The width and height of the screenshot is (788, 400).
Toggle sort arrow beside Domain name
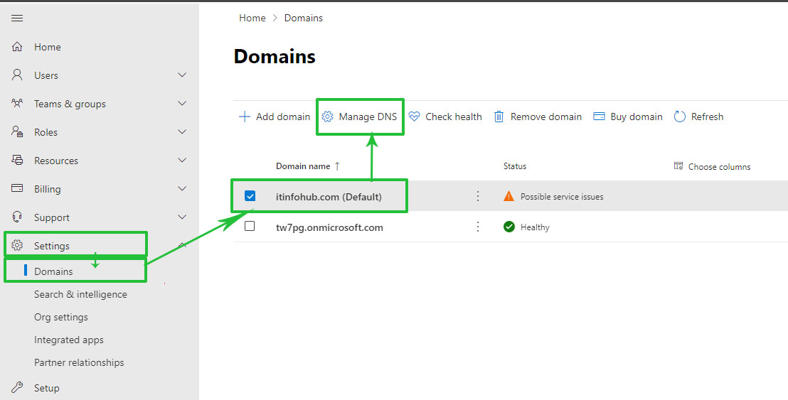point(337,166)
